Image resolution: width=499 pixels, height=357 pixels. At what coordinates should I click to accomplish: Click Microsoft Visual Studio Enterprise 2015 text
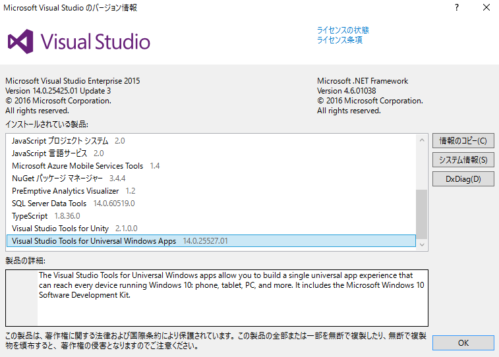point(73,81)
